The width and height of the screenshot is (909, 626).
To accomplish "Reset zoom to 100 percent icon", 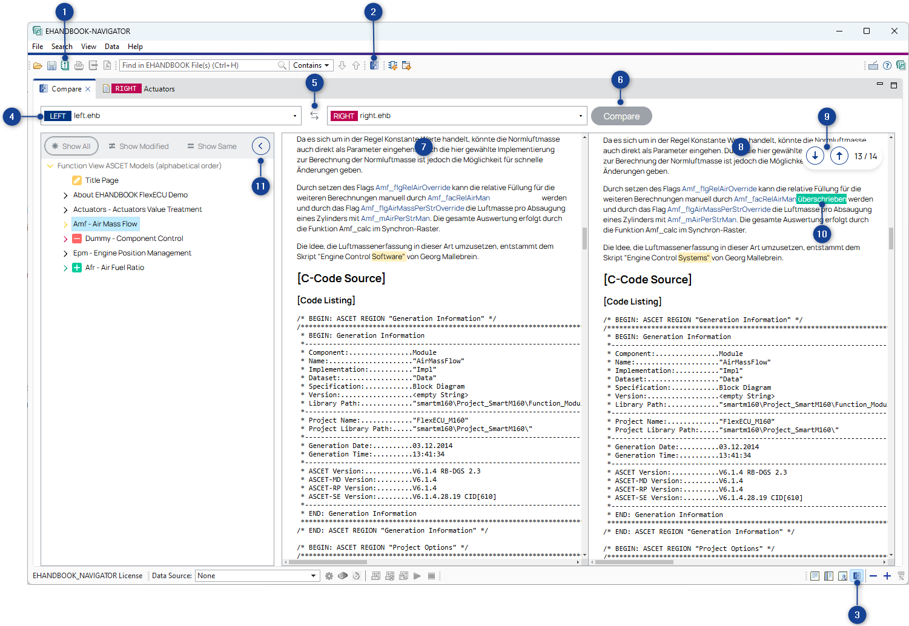I will (x=901, y=576).
